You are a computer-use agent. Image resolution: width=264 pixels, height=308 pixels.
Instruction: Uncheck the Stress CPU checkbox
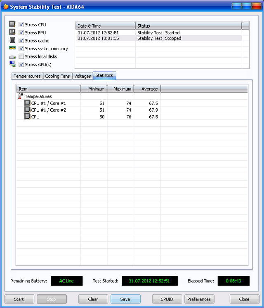(21, 25)
